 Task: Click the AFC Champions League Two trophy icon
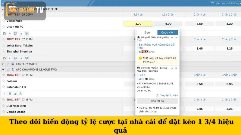pyautogui.click(x=13, y=70)
